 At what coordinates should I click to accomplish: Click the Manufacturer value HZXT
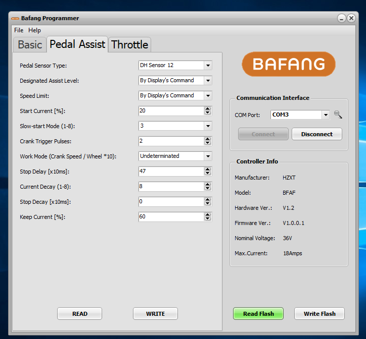(x=289, y=178)
